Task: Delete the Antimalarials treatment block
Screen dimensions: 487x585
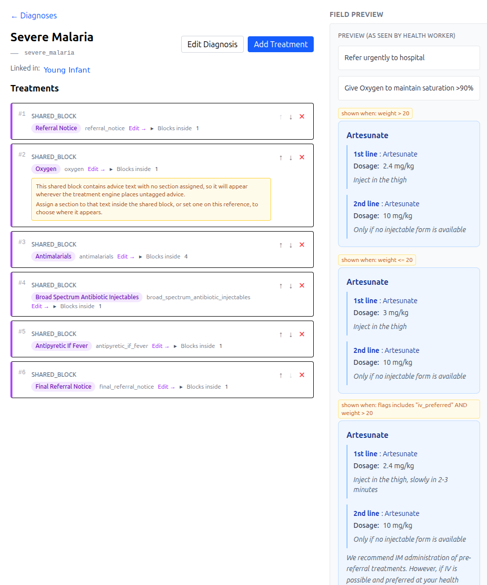Action: (302, 245)
